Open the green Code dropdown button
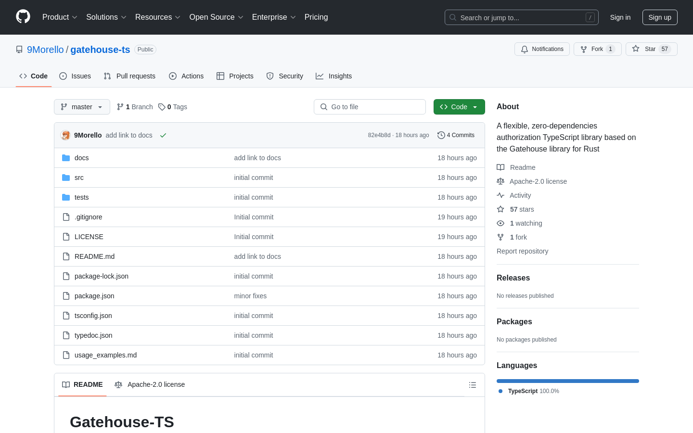 (x=459, y=107)
